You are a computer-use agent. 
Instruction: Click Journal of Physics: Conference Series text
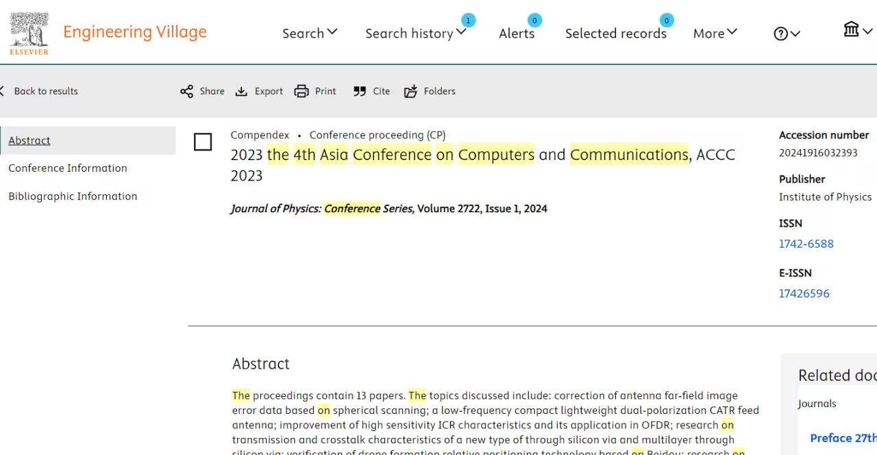tap(322, 209)
